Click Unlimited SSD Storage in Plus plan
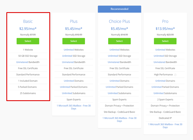 74,56
